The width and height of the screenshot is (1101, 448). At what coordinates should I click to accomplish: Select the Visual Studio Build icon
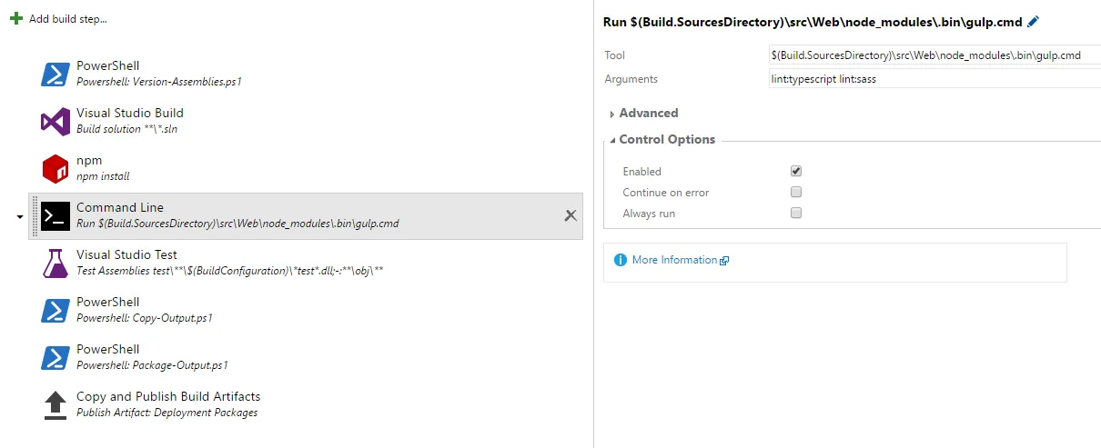pyautogui.click(x=56, y=122)
